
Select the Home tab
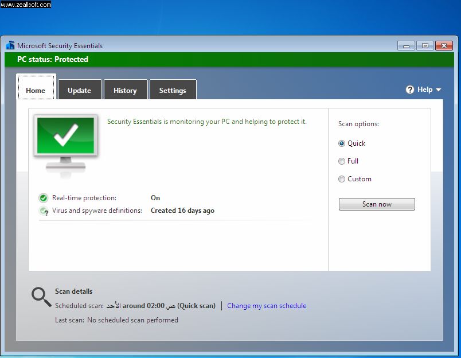(36, 91)
